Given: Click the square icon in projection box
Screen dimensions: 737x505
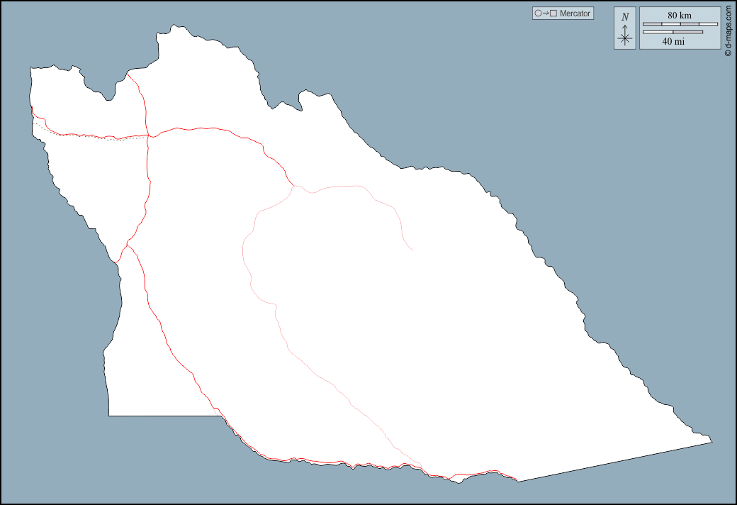Looking at the screenshot, I should pos(553,13).
